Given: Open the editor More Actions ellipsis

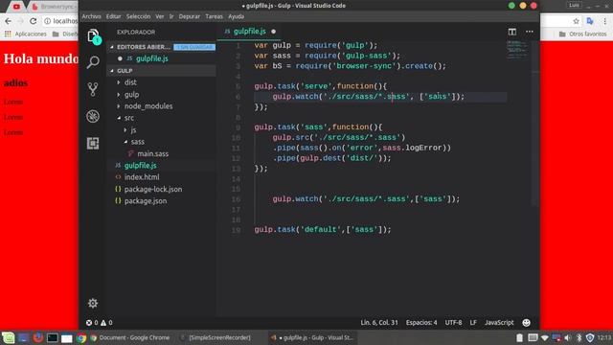Looking at the screenshot, I should (x=530, y=32).
